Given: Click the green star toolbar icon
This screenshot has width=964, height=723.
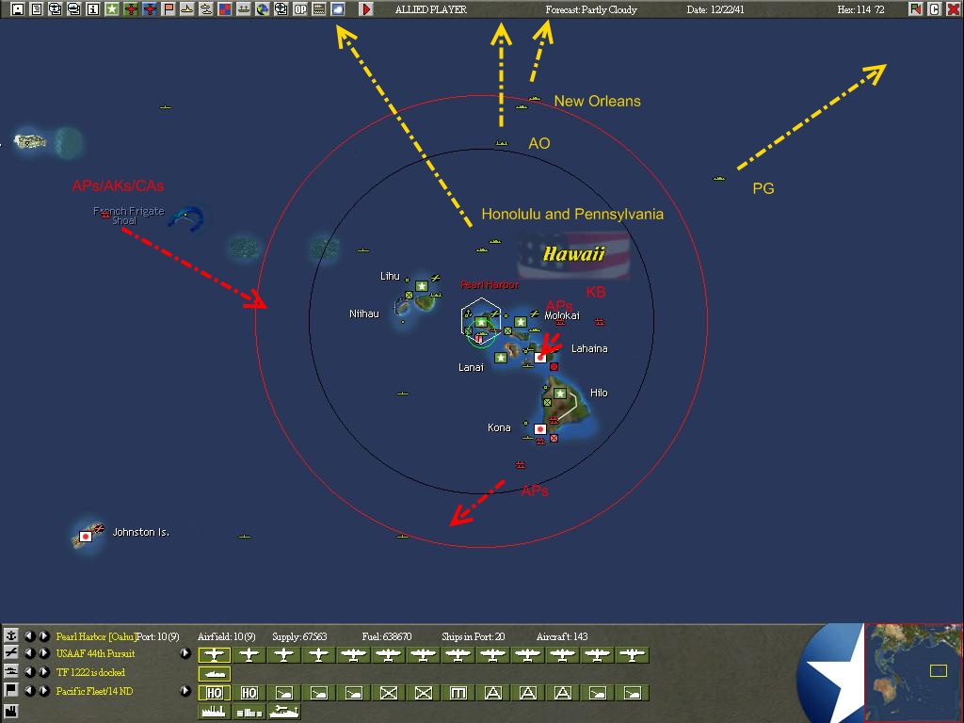Looking at the screenshot, I should tap(112, 9).
